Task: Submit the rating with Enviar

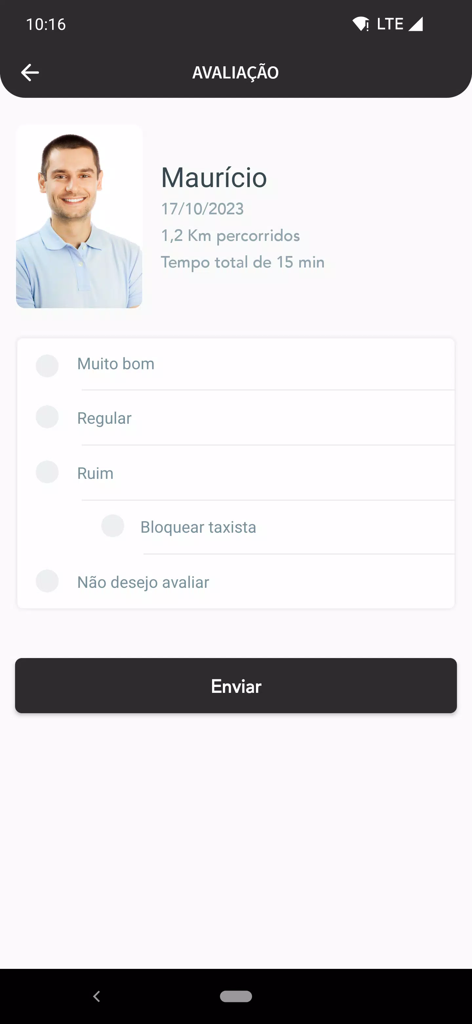Action: (x=236, y=686)
